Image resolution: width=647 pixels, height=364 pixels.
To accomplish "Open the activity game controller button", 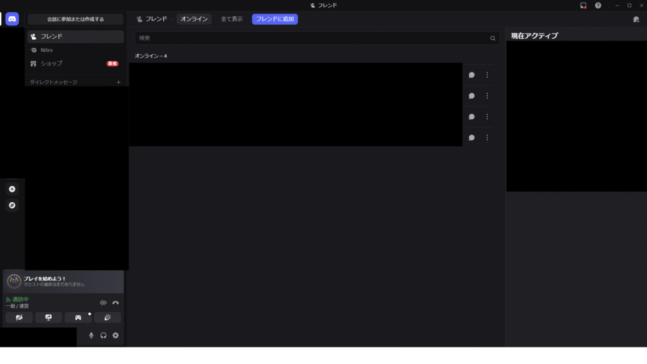I will point(78,317).
